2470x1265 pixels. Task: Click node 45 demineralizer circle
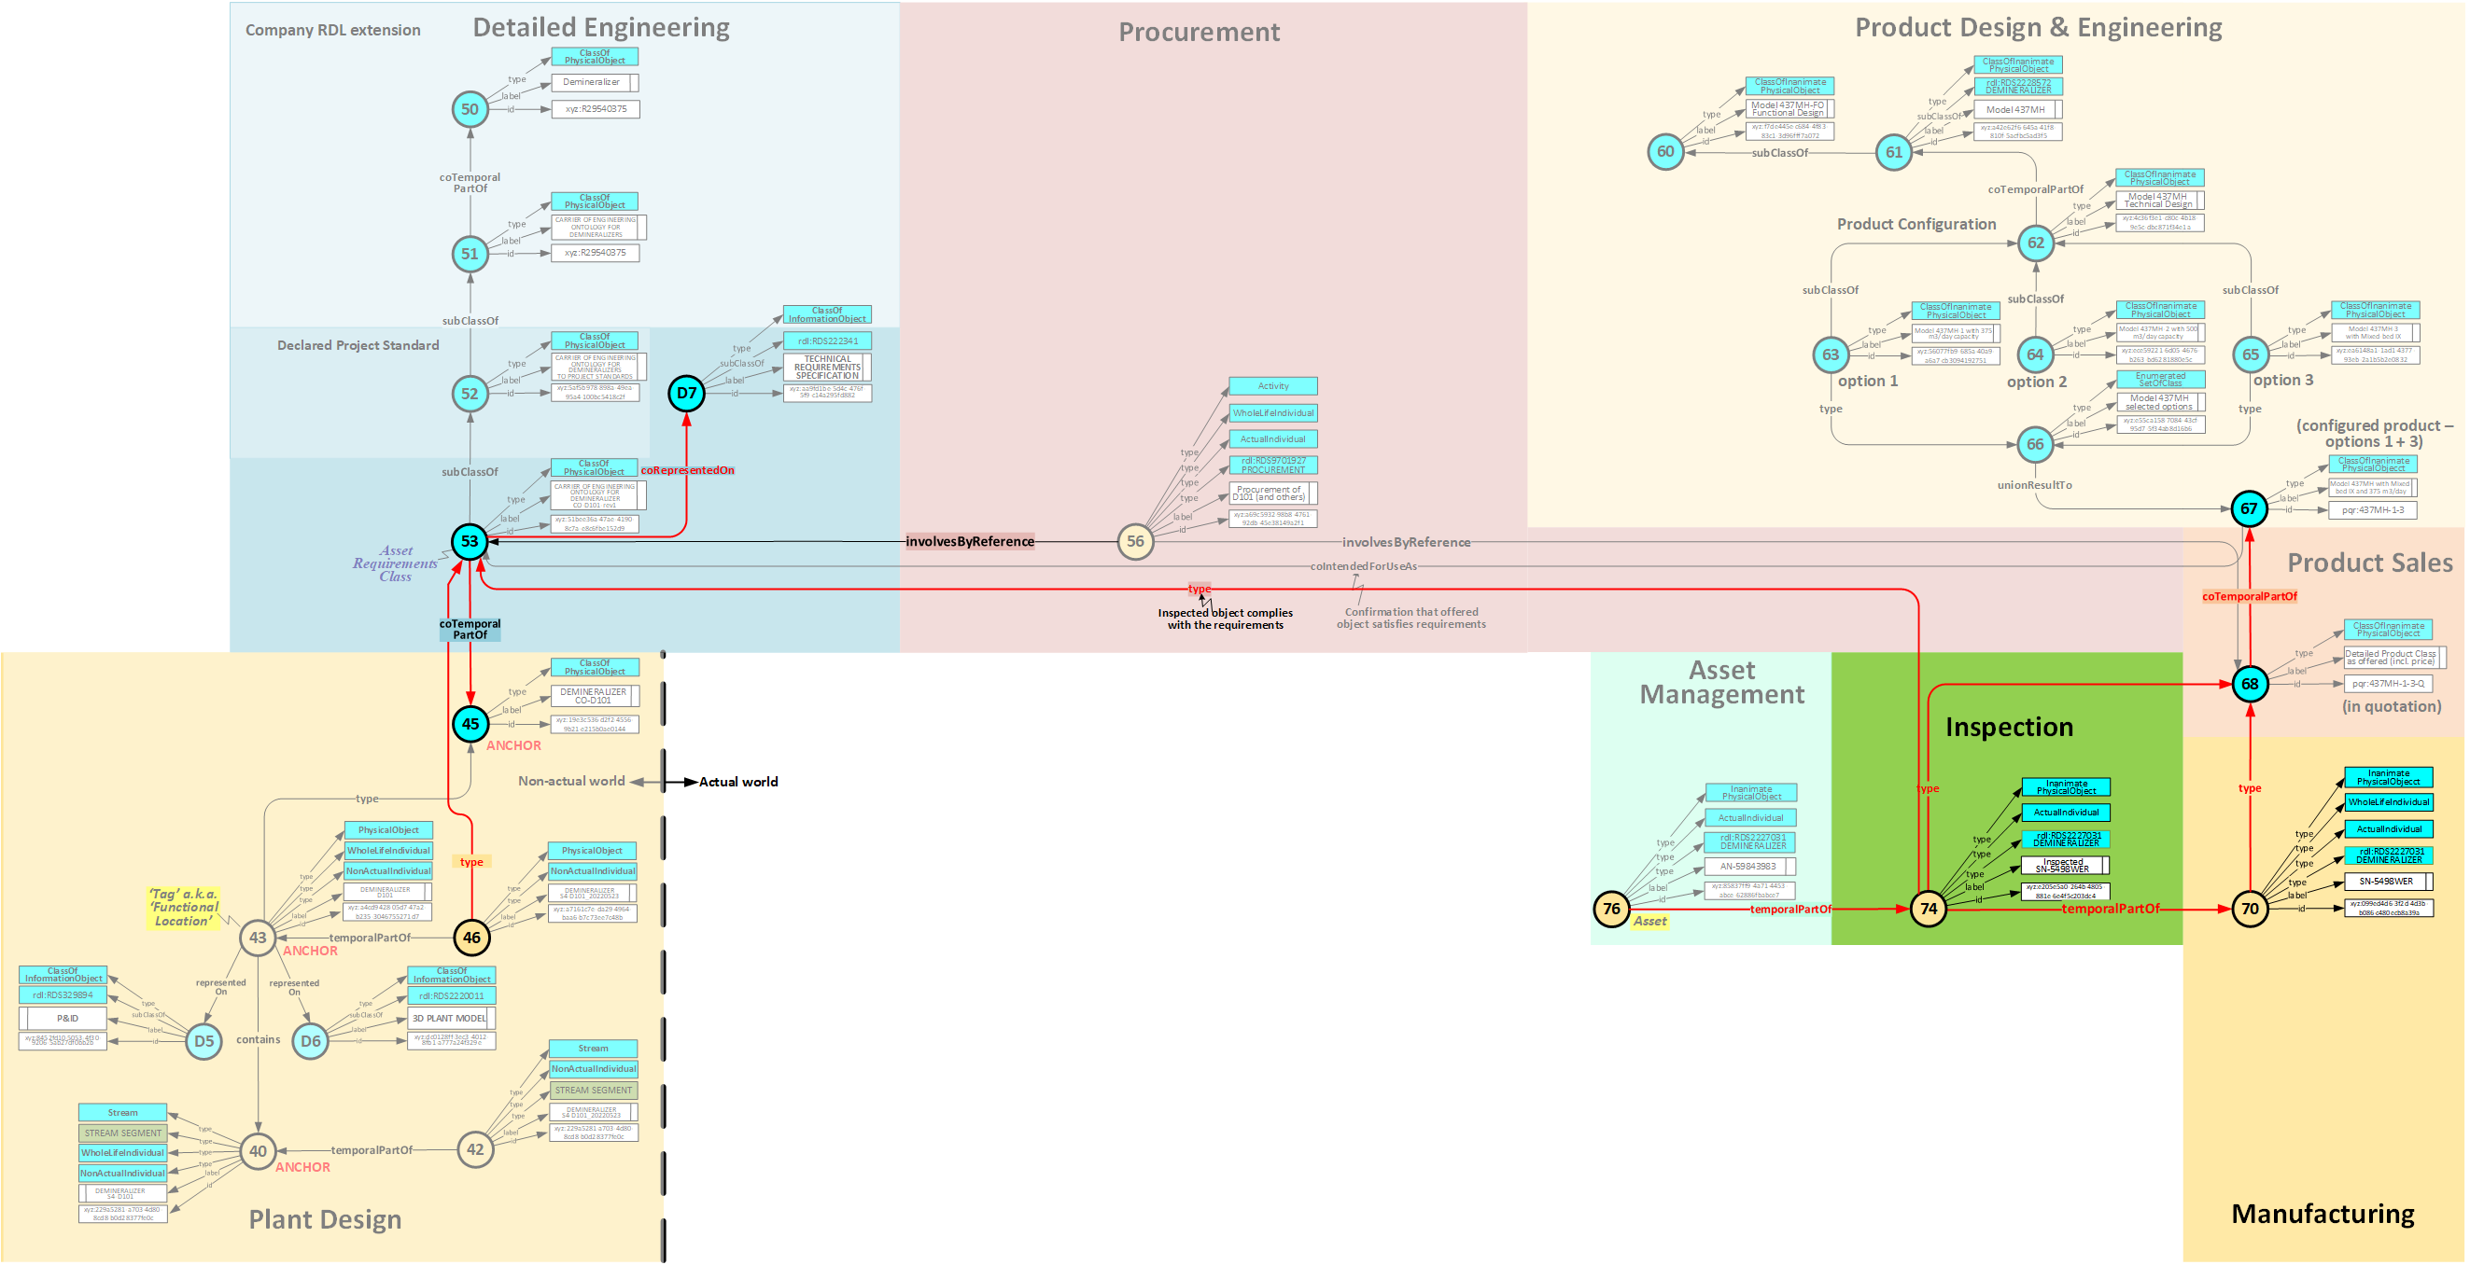pos(470,725)
